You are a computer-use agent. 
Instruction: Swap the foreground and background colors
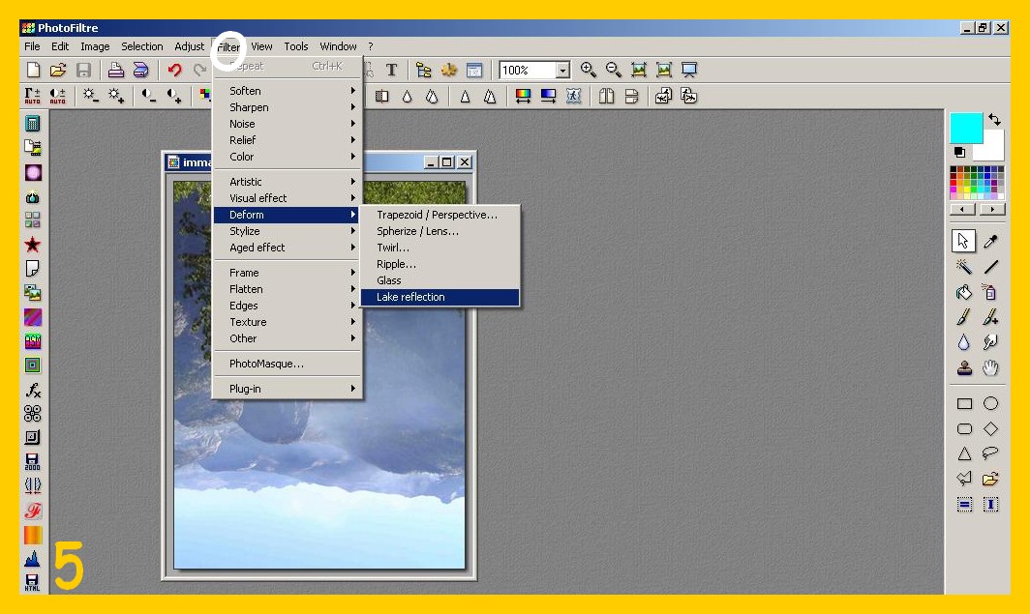(994, 120)
